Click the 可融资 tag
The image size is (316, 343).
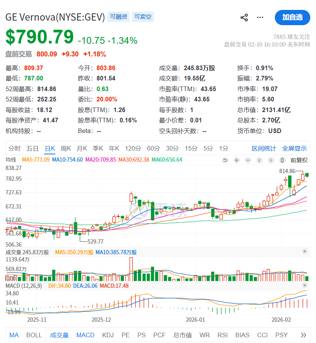tap(119, 17)
